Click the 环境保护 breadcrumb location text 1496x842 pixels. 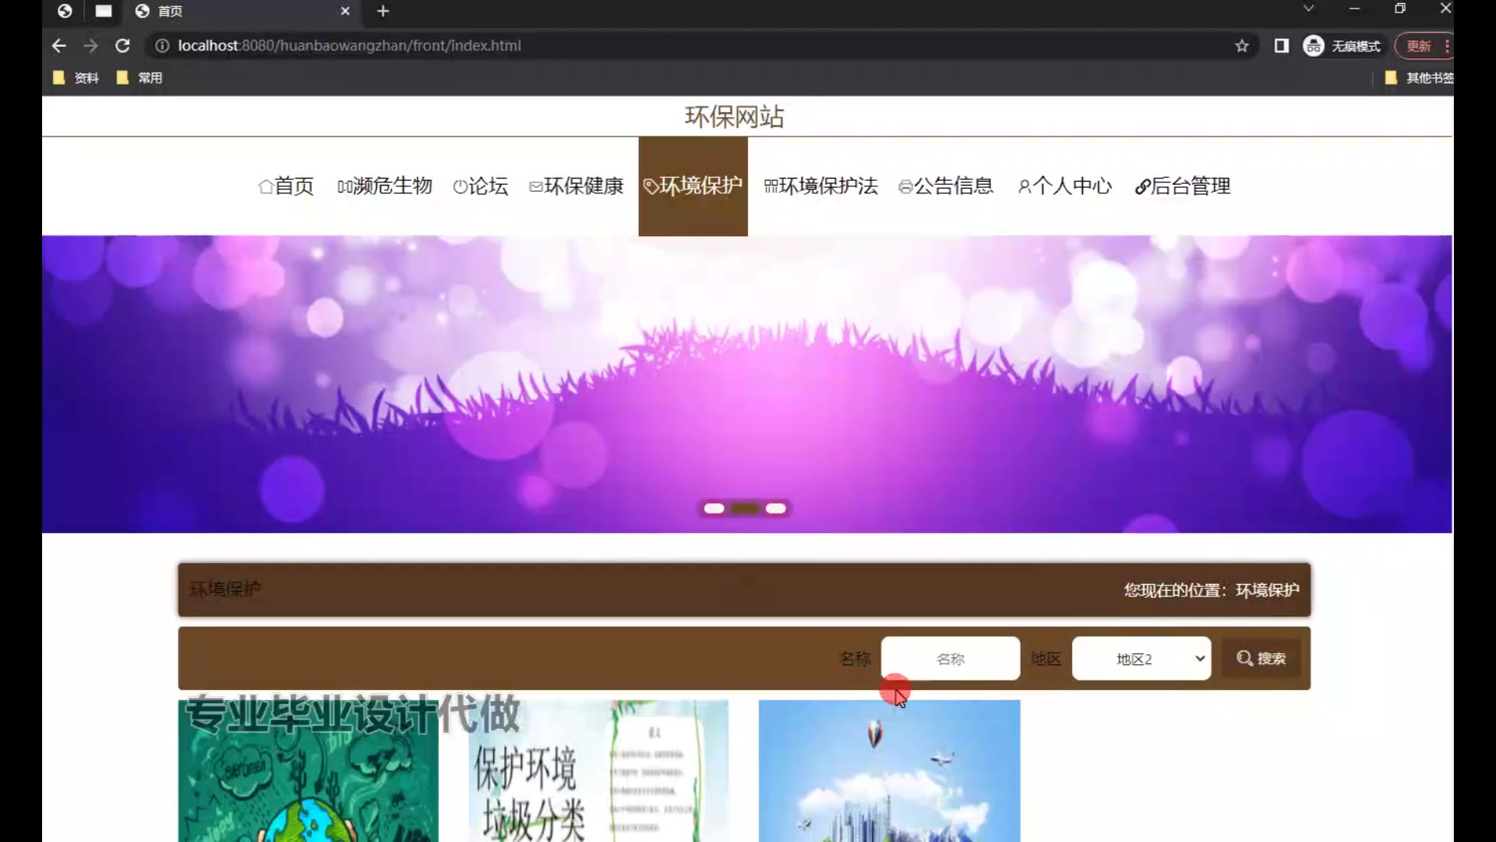pyautogui.click(x=1267, y=590)
